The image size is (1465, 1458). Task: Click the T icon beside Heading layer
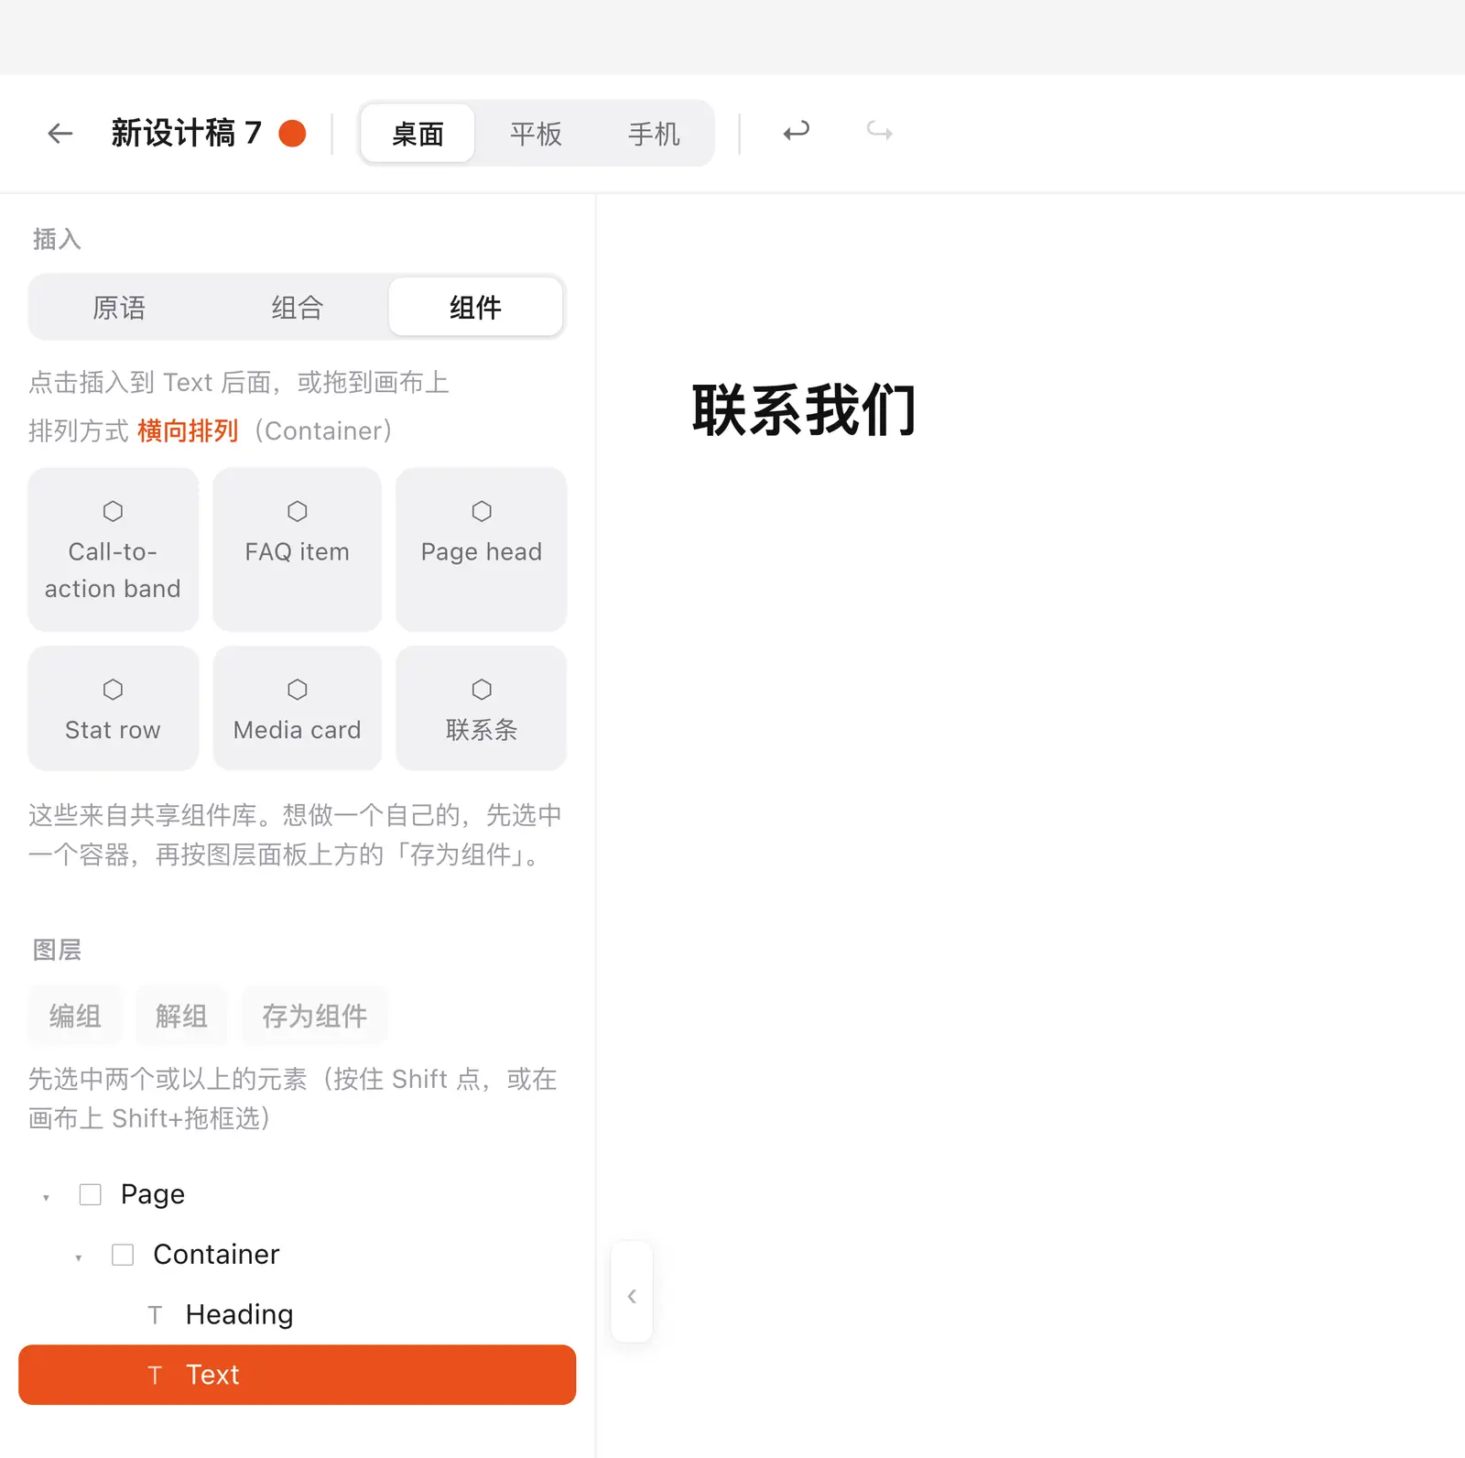[x=155, y=1315]
